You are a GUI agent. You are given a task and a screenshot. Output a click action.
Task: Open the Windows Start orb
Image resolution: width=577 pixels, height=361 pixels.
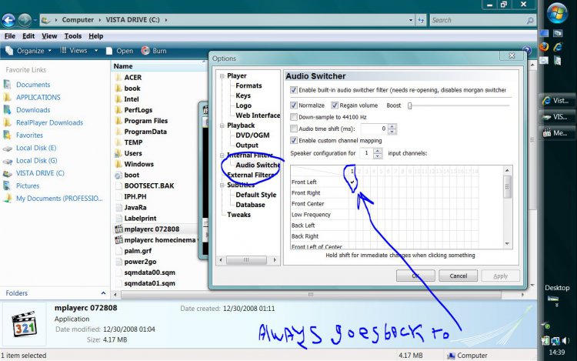pyautogui.click(x=557, y=13)
